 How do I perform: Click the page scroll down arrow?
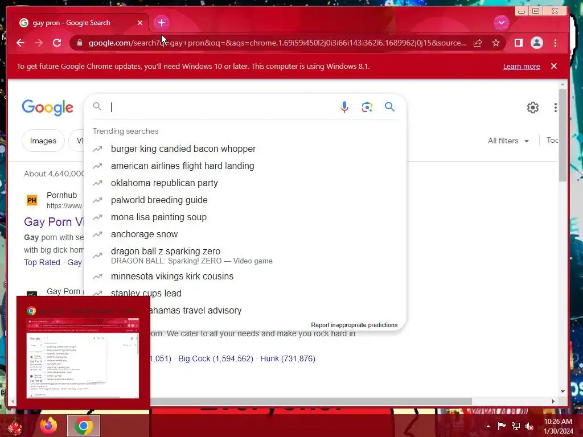(x=563, y=391)
